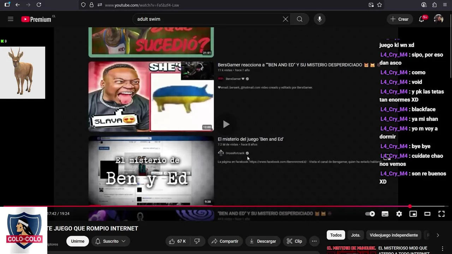Click the DrossRotzank channel name
The width and height of the screenshot is (452, 254).
pyautogui.click(x=235, y=153)
